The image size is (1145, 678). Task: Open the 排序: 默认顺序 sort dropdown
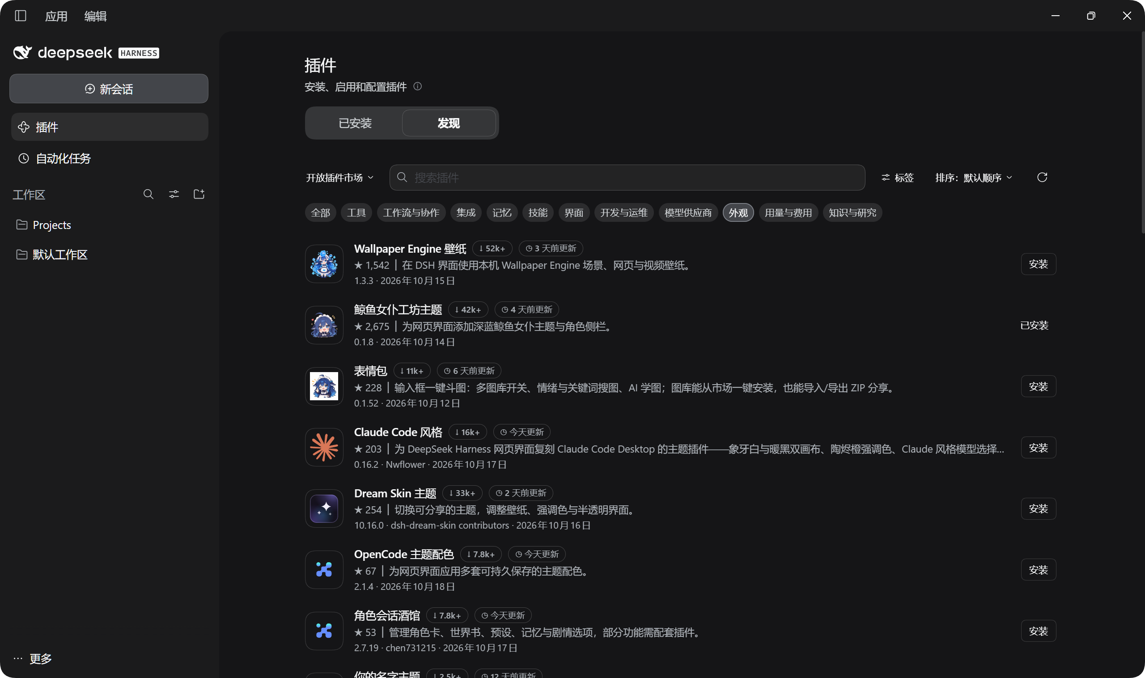pos(974,178)
